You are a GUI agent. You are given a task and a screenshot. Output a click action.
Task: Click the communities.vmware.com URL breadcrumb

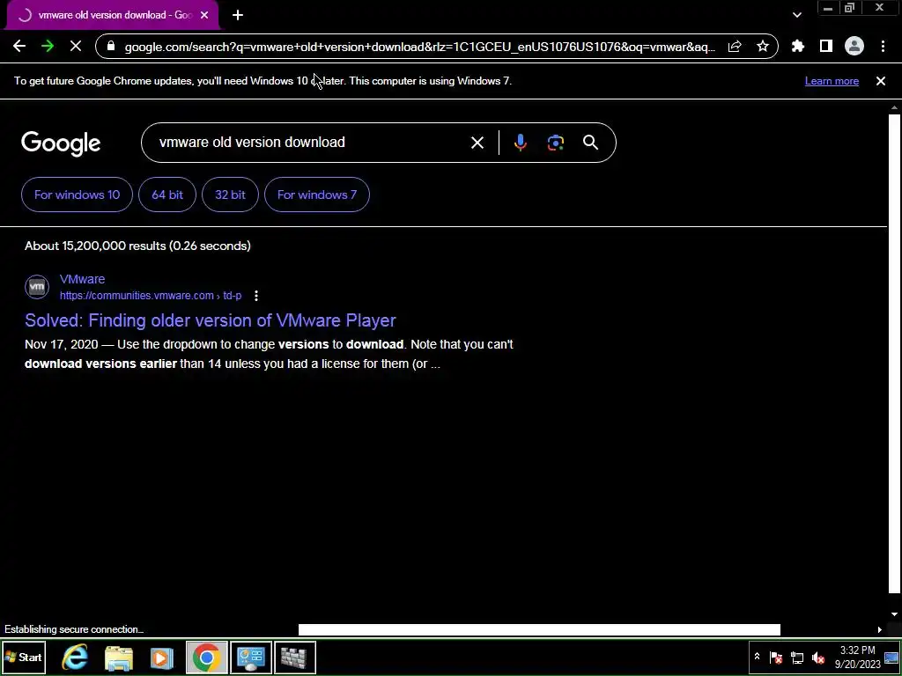(x=151, y=296)
